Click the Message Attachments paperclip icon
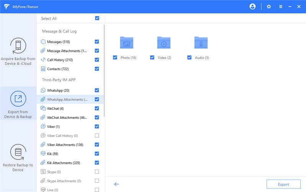306x192 pixels. tap(43, 51)
